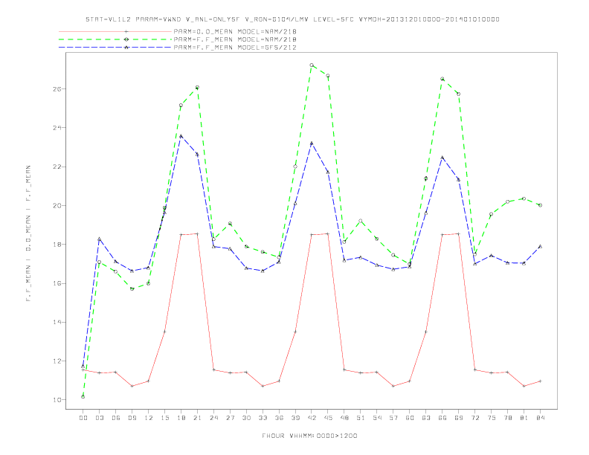This screenshot has width=589, height=455.
Task: Click y-axis tick label 10
Action: pyautogui.click(x=57, y=400)
